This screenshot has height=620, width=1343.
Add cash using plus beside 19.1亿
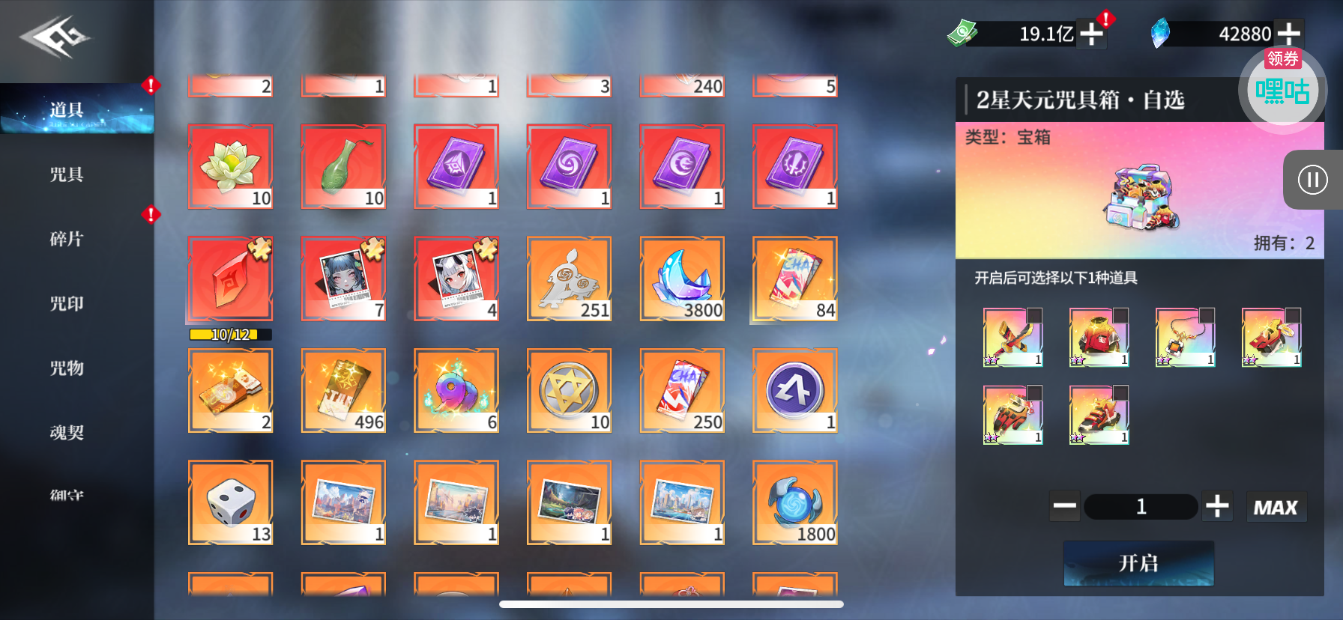(x=1091, y=34)
